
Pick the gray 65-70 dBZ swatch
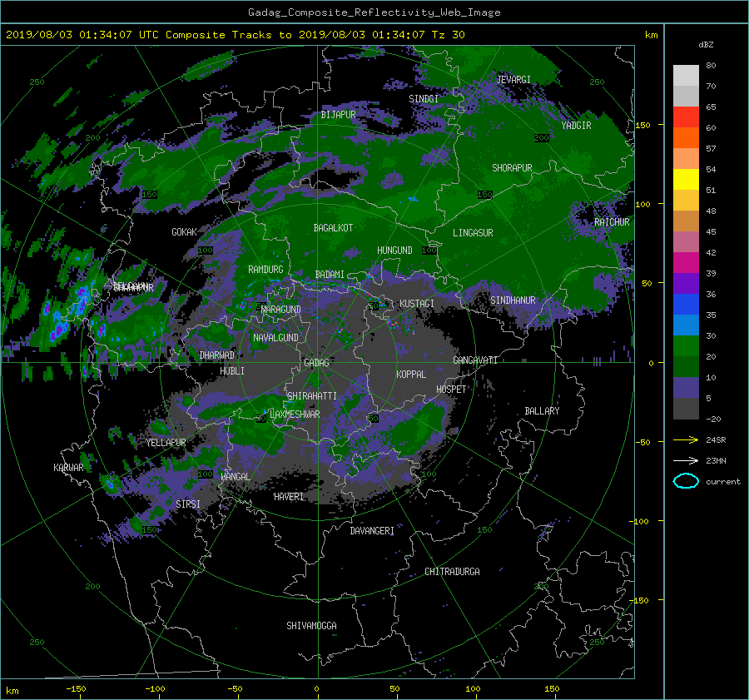pyautogui.click(x=686, y=96)
